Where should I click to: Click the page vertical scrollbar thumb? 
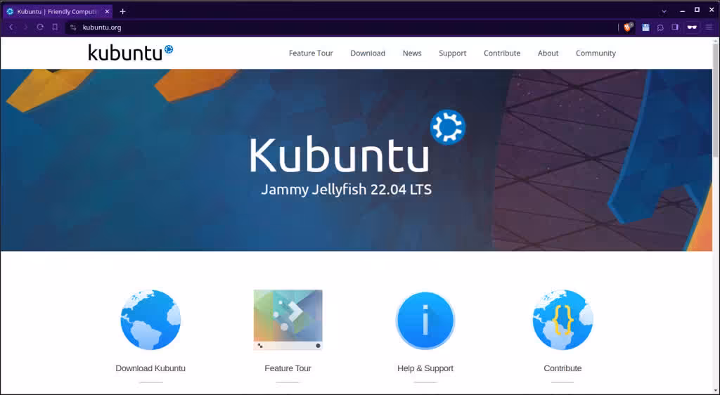pos(715,101)
